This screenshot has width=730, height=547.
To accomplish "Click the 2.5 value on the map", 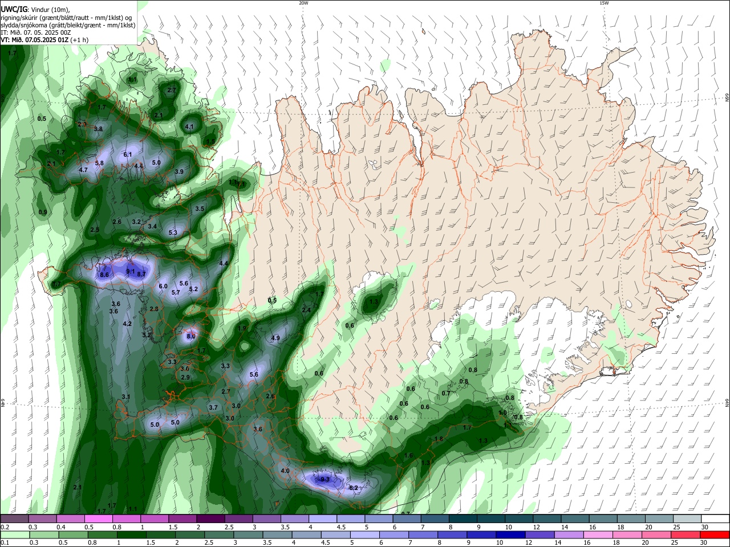I will coord(95,230).
